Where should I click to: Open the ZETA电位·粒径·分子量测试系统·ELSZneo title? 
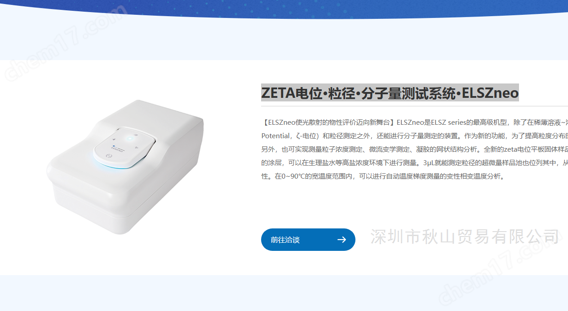pos(390,93)
